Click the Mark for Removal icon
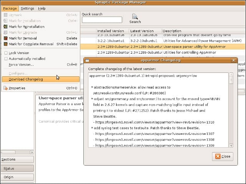 pos(5,38)
